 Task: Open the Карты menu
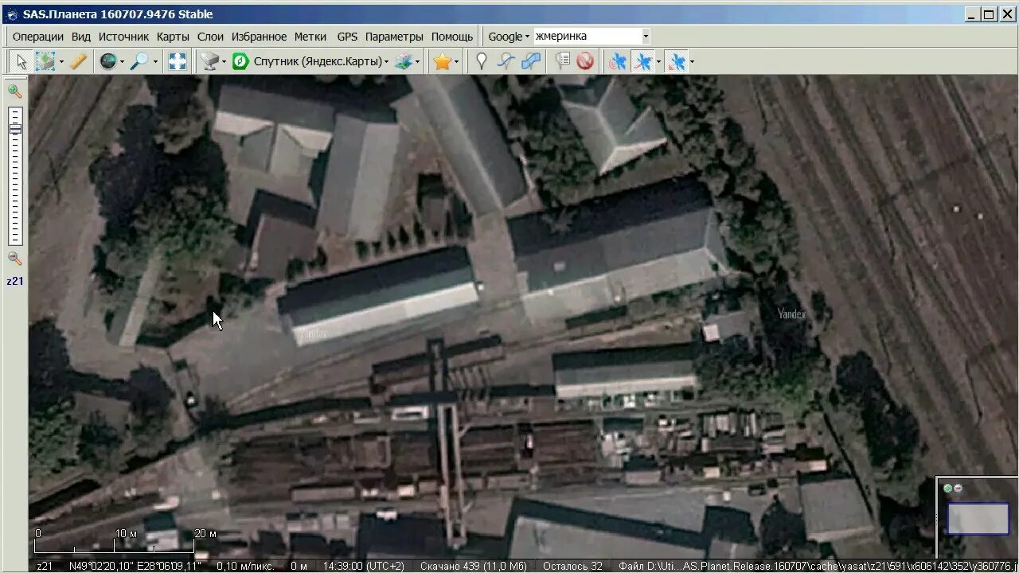point(173,37)
